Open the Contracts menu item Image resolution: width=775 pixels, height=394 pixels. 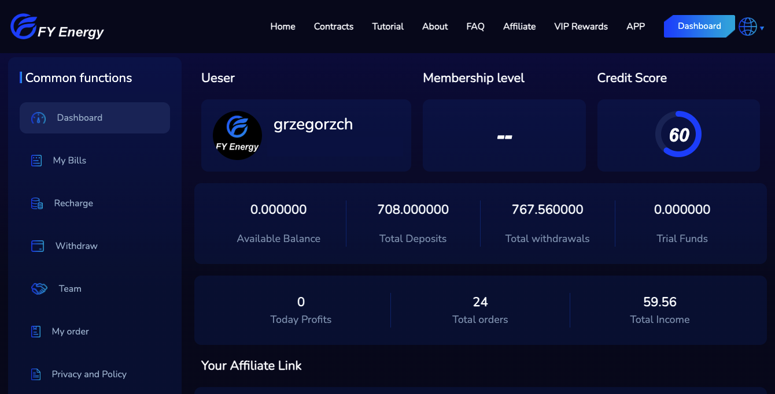tap(333, 27)
